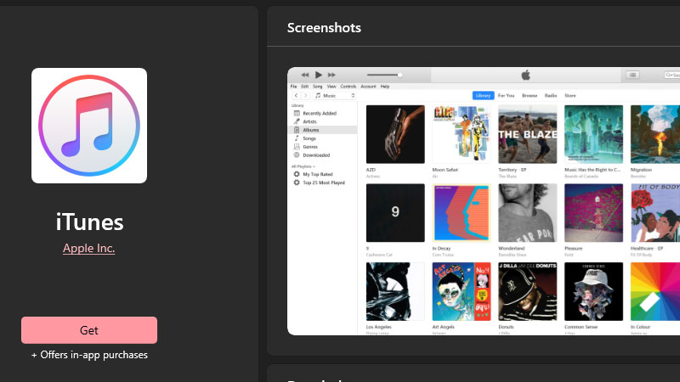Click the Get button
Screen dimensions: 680x382
coord(89,330)
